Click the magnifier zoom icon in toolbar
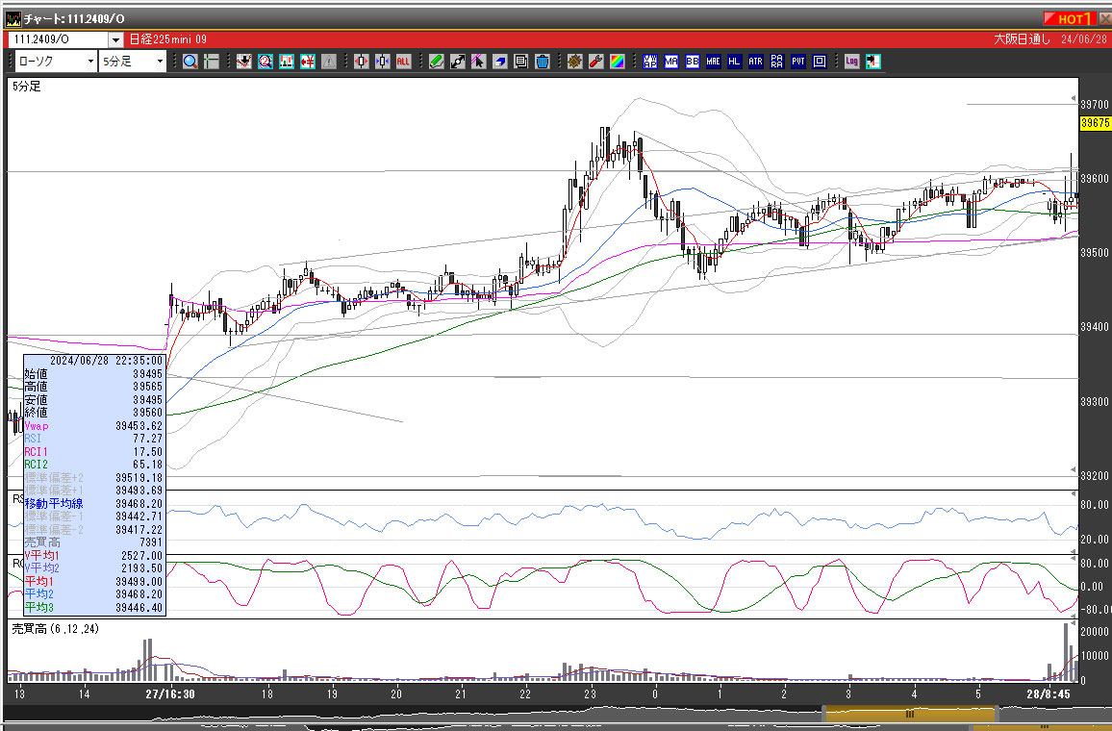Screen dimensions: 1112x731 click(x=190, y=62)
